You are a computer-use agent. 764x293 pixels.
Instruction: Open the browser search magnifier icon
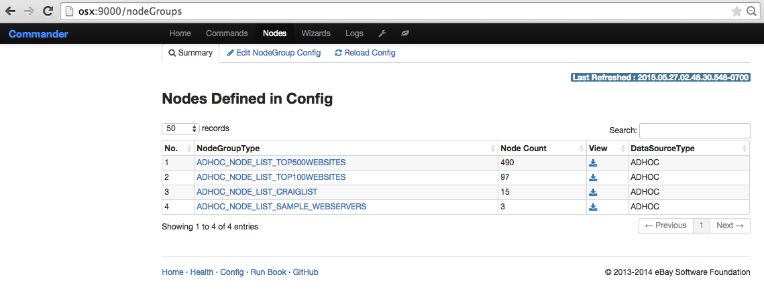coord(753,11)
